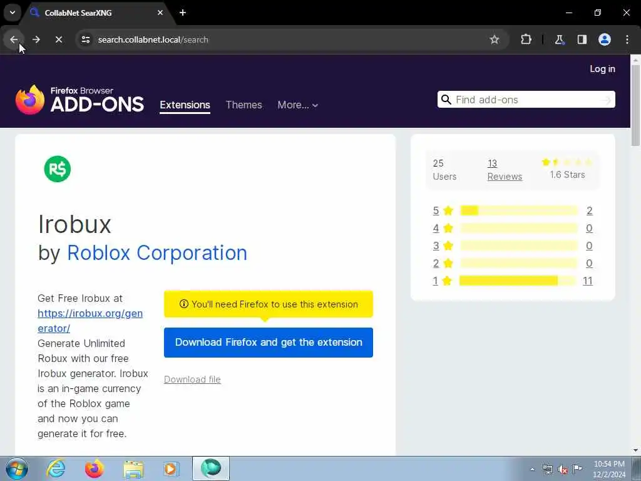The image size is (641, 481).
Task: Open a new browser tab
Action: click(183, 13)
